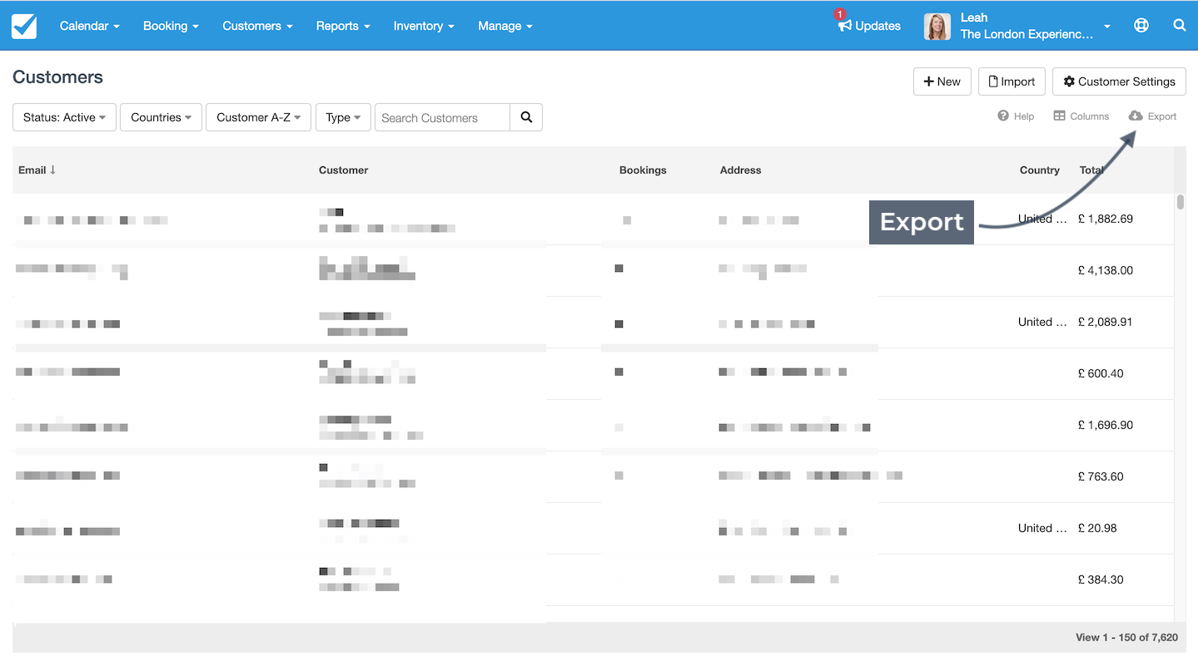Open Customer Settings
This screenshot has width=1198, height=656.
tap(1119, 81)
